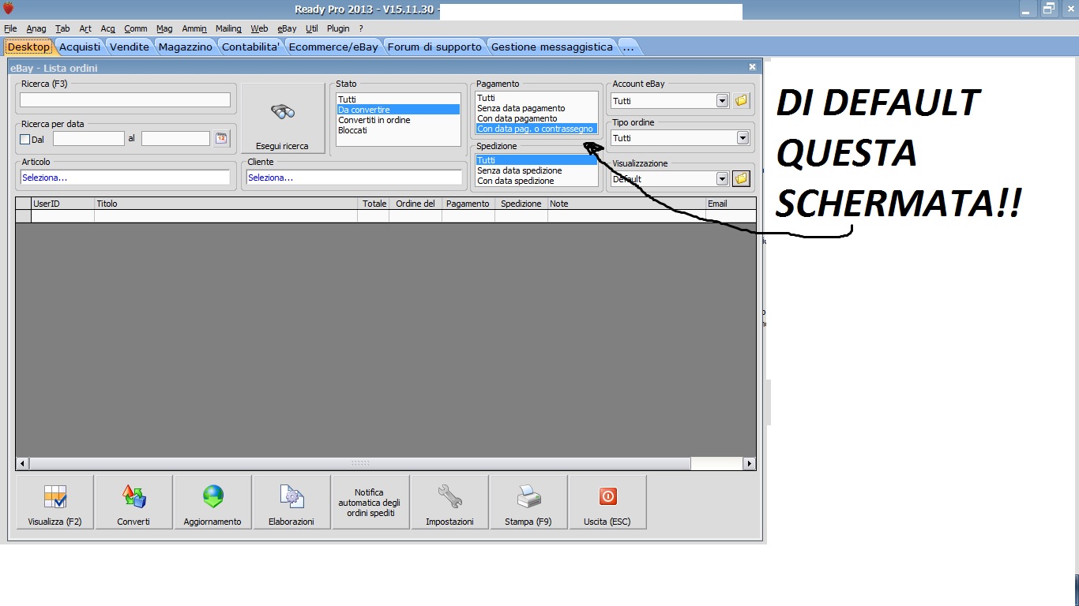Open Impostazioni wrench button
The width and height of the screenshot is (1079, 606).
(x=449, y=502)
